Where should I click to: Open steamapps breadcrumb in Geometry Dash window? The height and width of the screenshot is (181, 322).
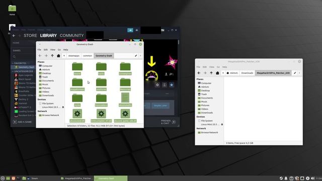click(x=74, y=56)
